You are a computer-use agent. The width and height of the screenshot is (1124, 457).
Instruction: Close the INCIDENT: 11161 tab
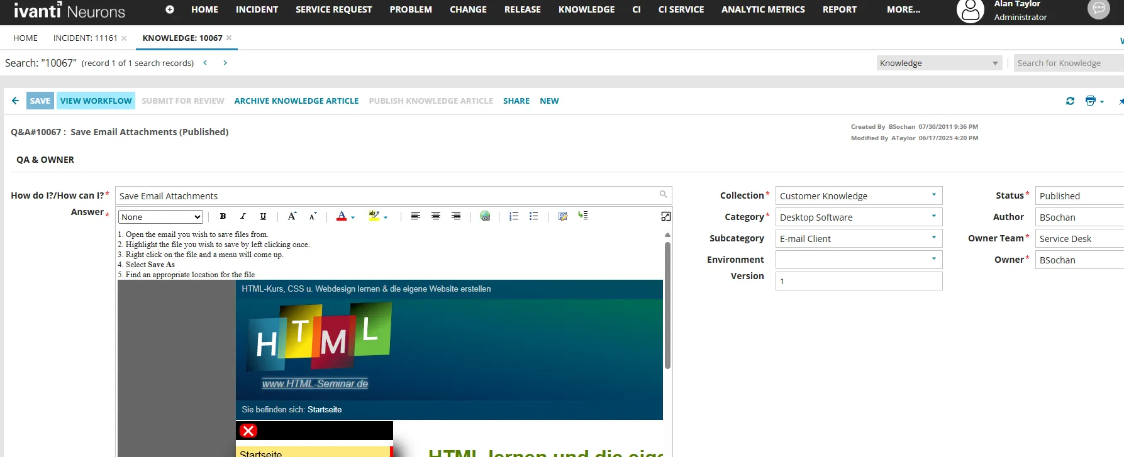[x=124, y=38]
